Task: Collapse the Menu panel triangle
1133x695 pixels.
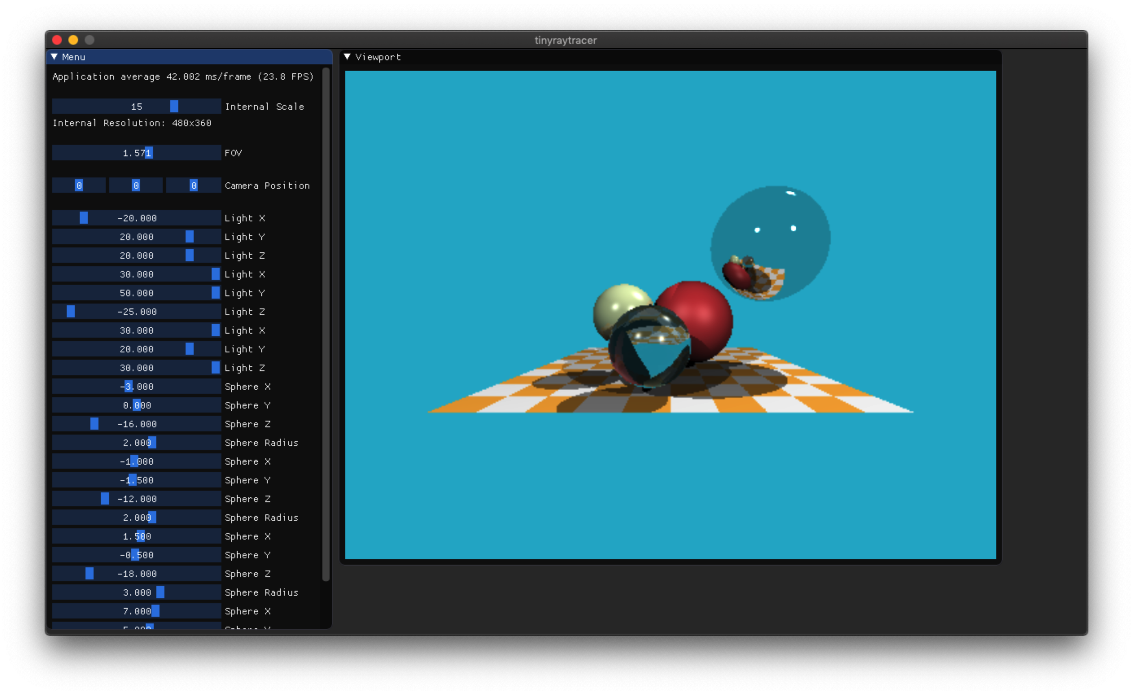Action: tap(54, 57)
